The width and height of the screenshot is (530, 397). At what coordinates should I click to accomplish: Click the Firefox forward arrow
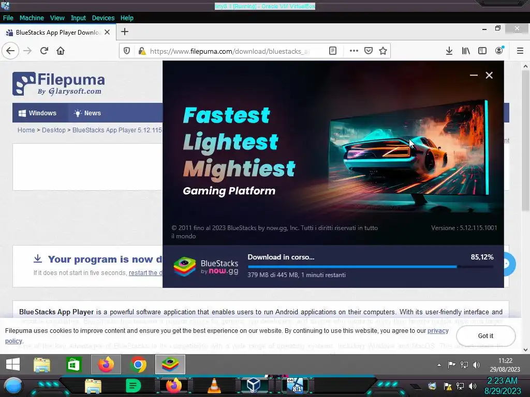27,51
